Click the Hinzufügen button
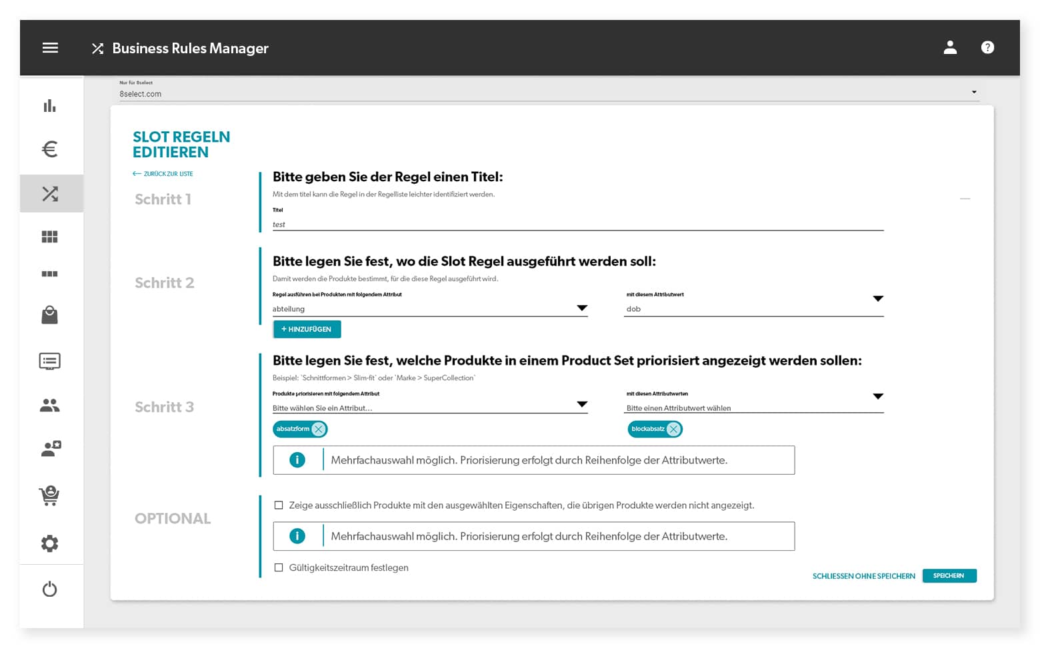This screenshot has width=1040, height=648. point(307,329)
